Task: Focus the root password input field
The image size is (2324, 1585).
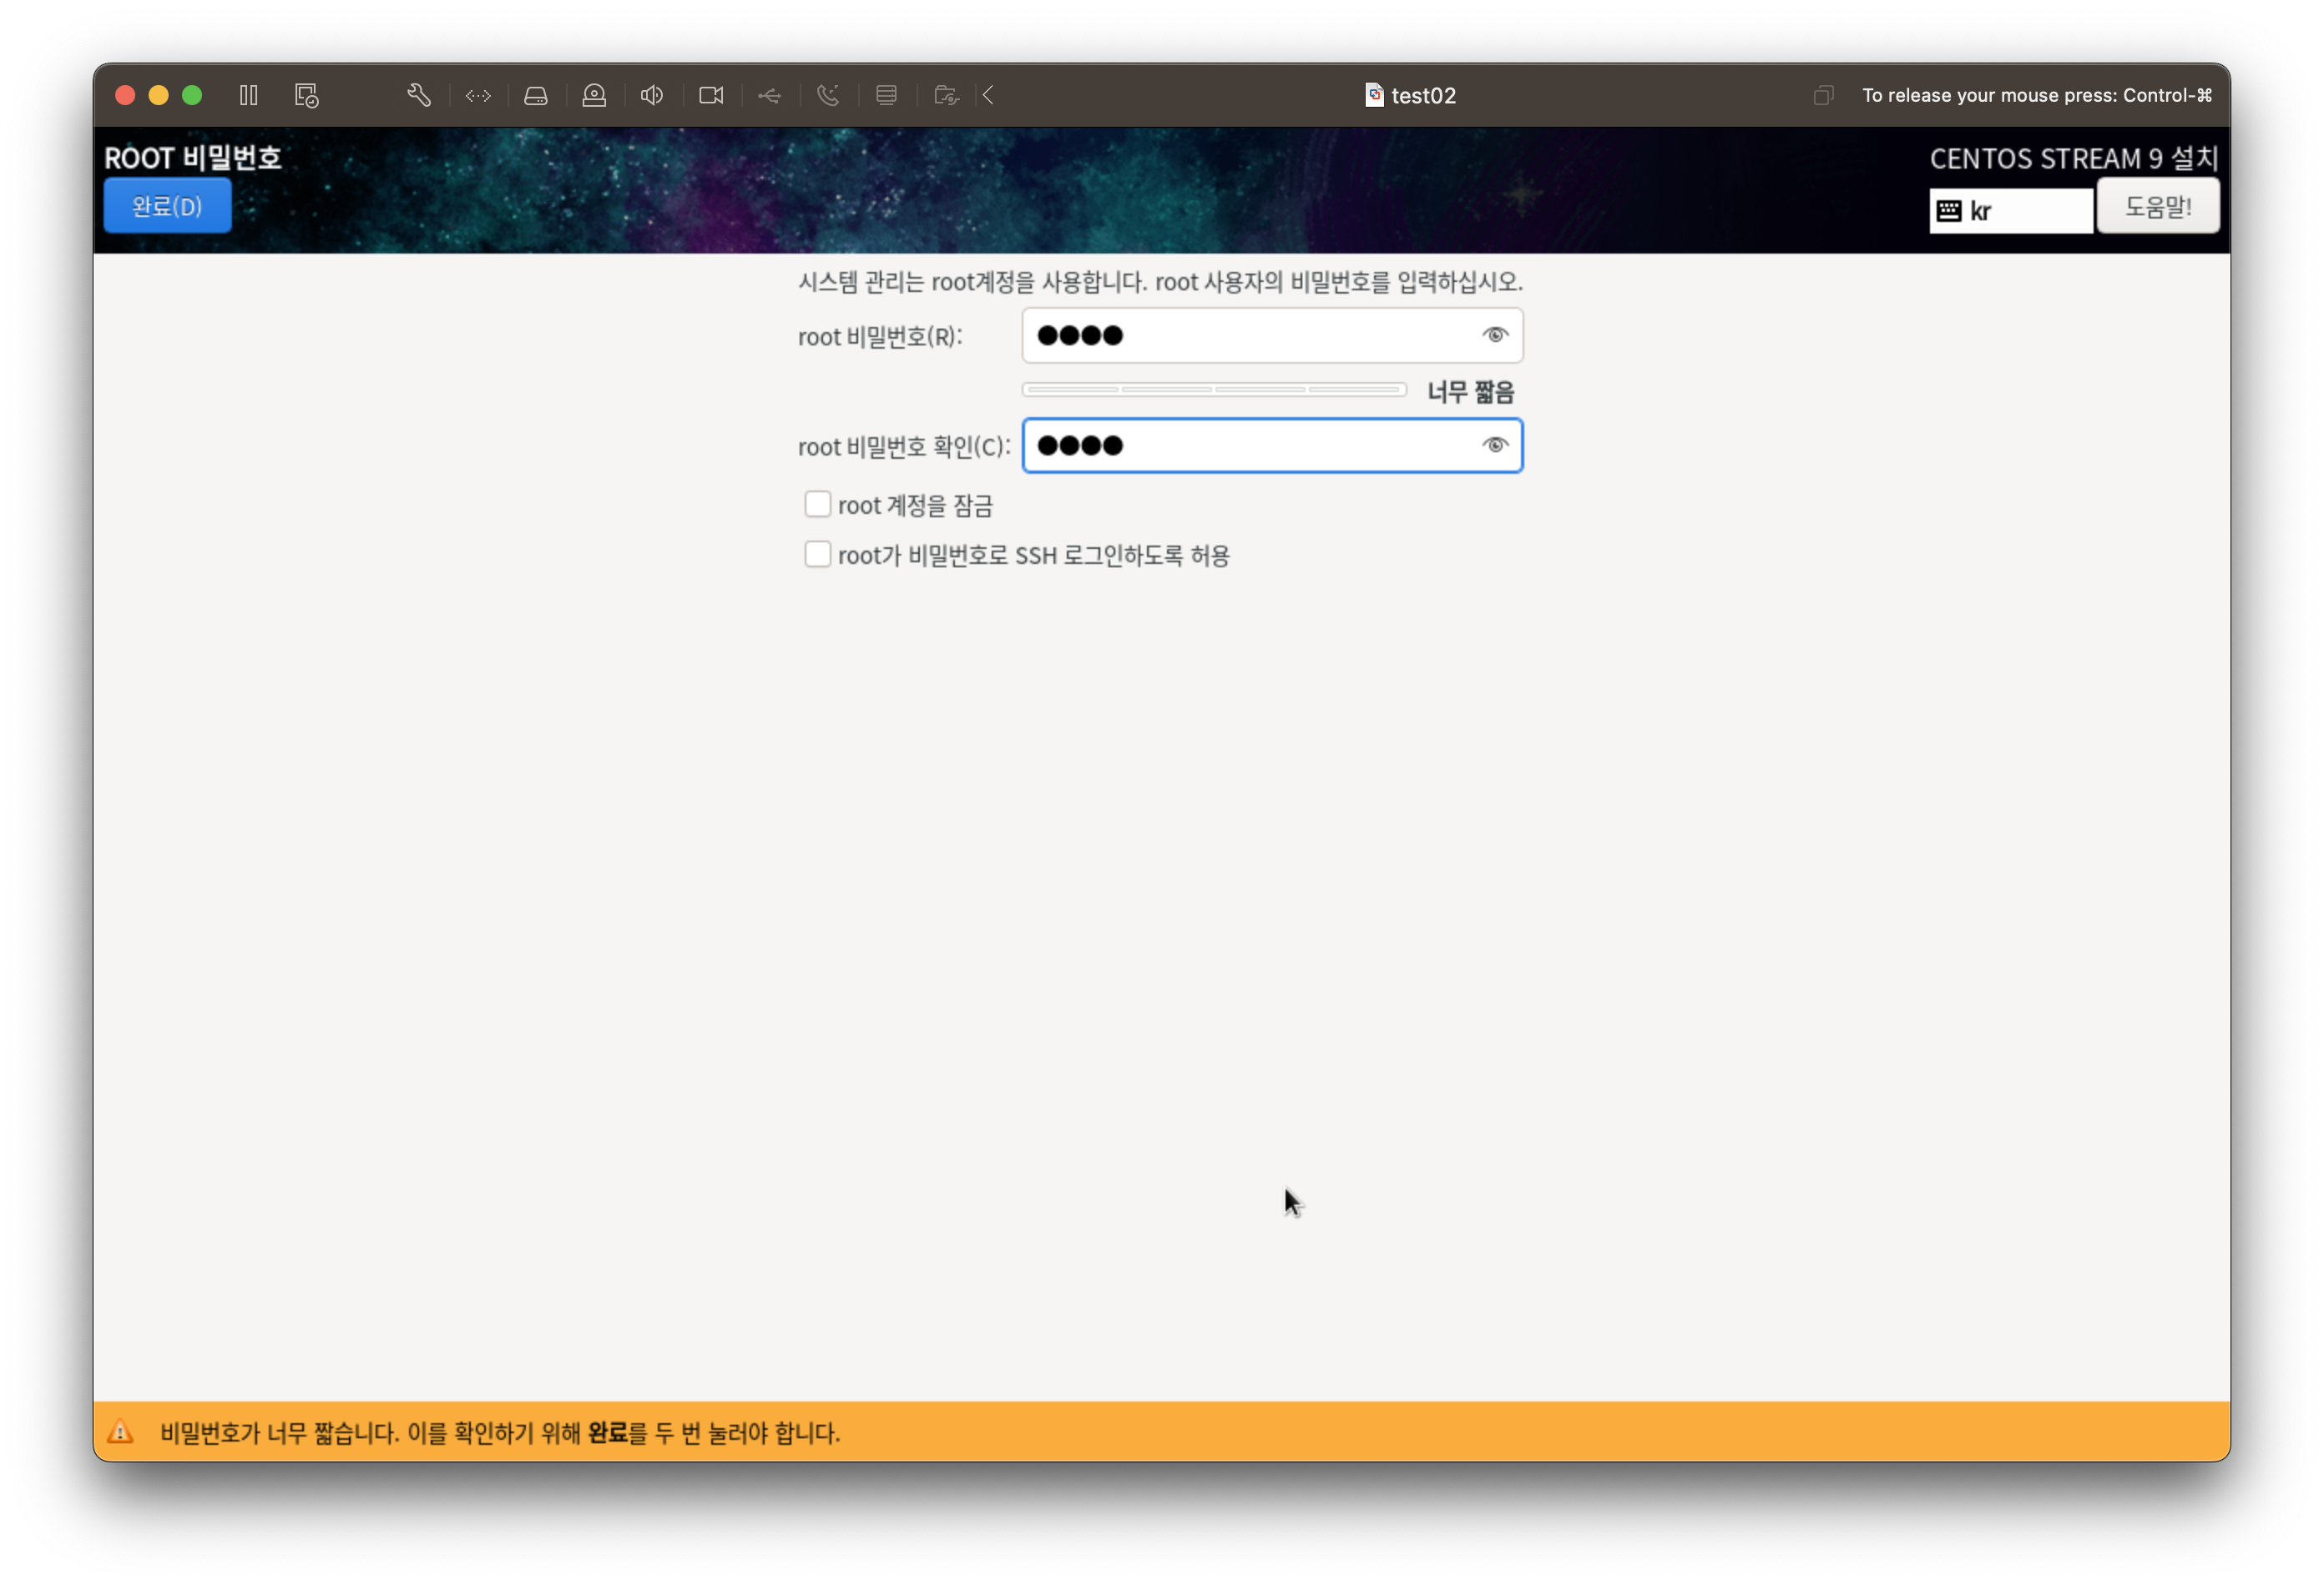Action: (x=1250, y=335)
